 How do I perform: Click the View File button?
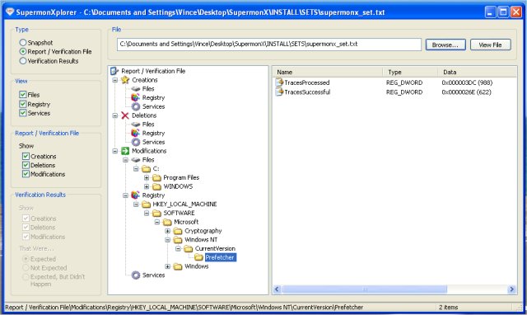pos(491,45)
